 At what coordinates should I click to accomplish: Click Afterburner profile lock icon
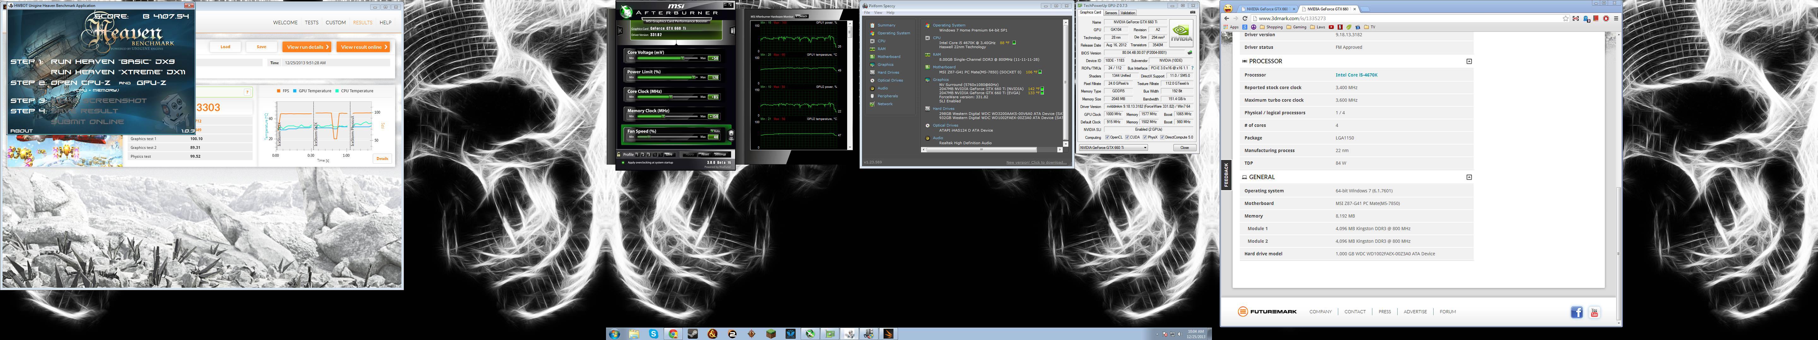click(618, 154)
